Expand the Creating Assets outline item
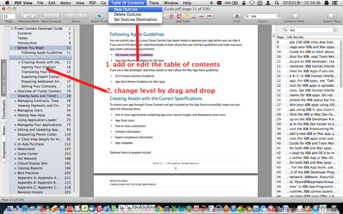Image resolution: width=343 pixels, height=214 pixels. tap(19, 62)
